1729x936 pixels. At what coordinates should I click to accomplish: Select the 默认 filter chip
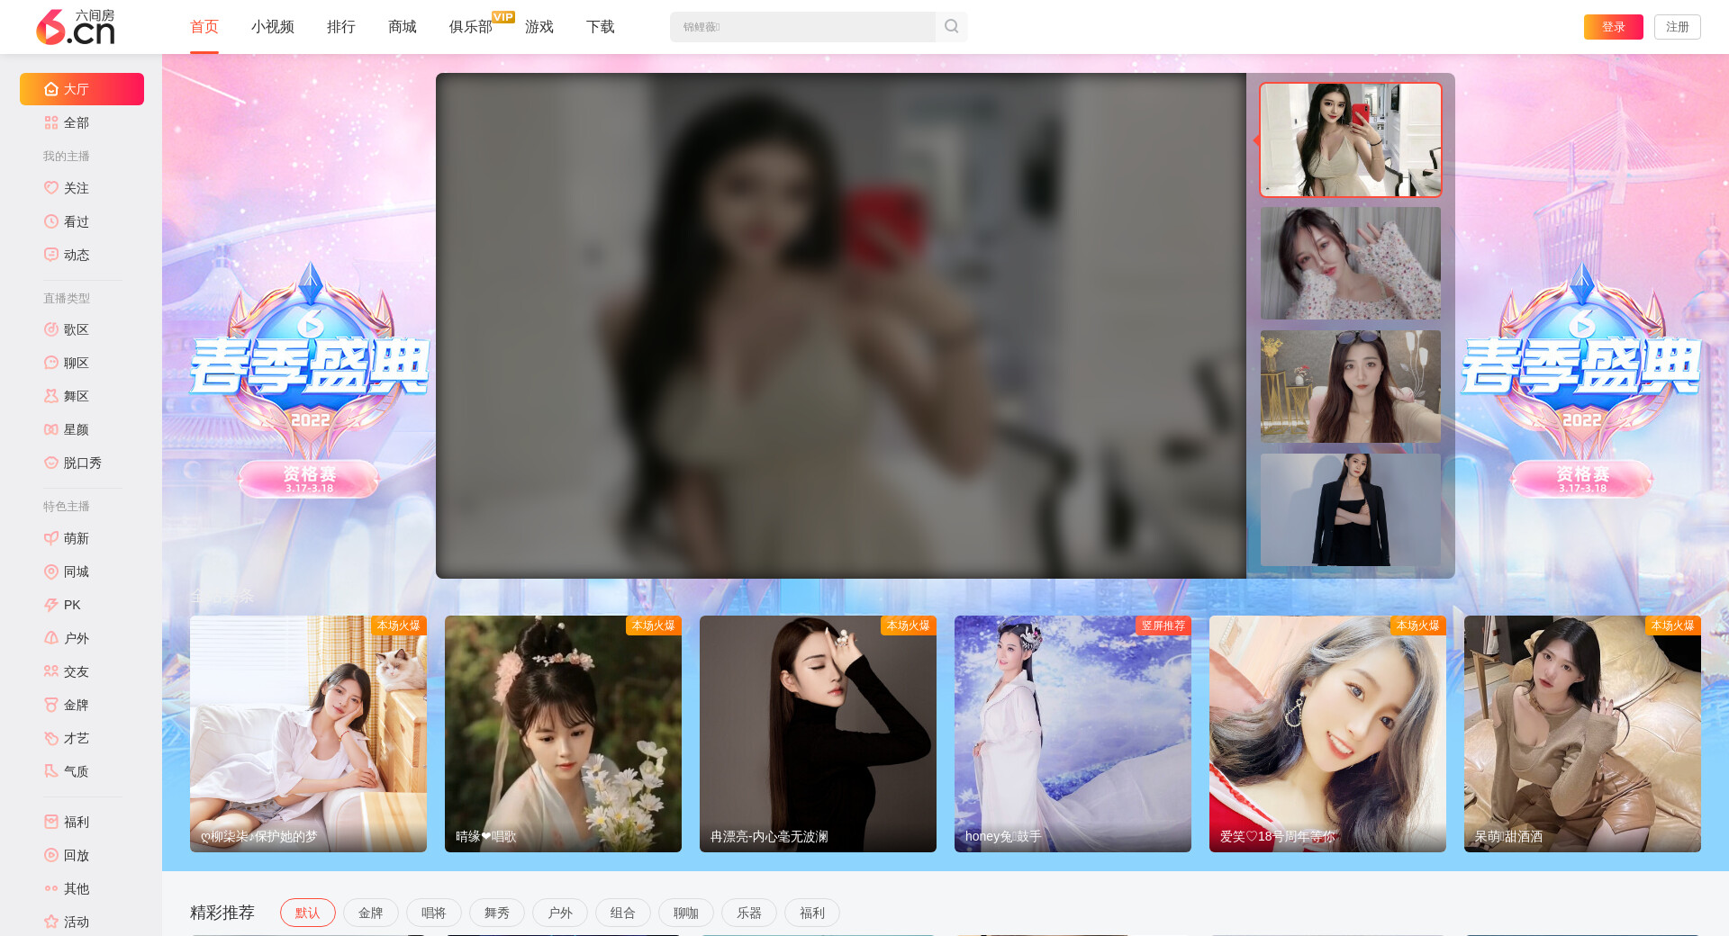click(308, 913)
